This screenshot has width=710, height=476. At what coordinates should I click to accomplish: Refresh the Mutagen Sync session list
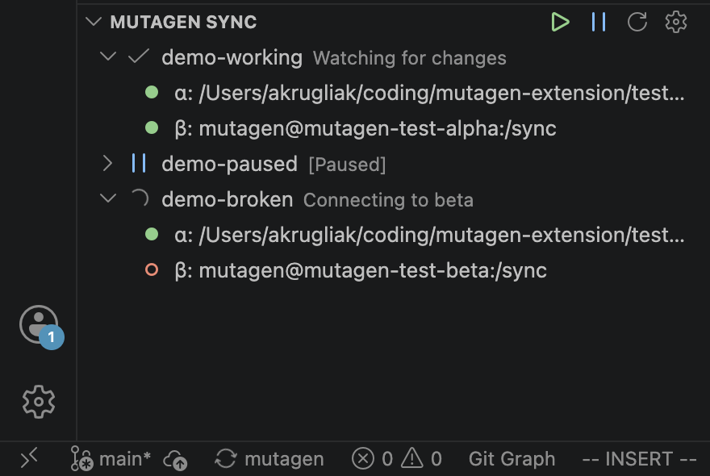click(x=637, y=22)
